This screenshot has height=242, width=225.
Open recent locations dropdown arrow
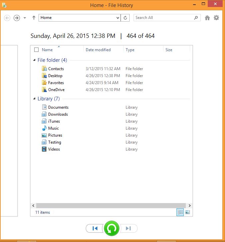25,18
